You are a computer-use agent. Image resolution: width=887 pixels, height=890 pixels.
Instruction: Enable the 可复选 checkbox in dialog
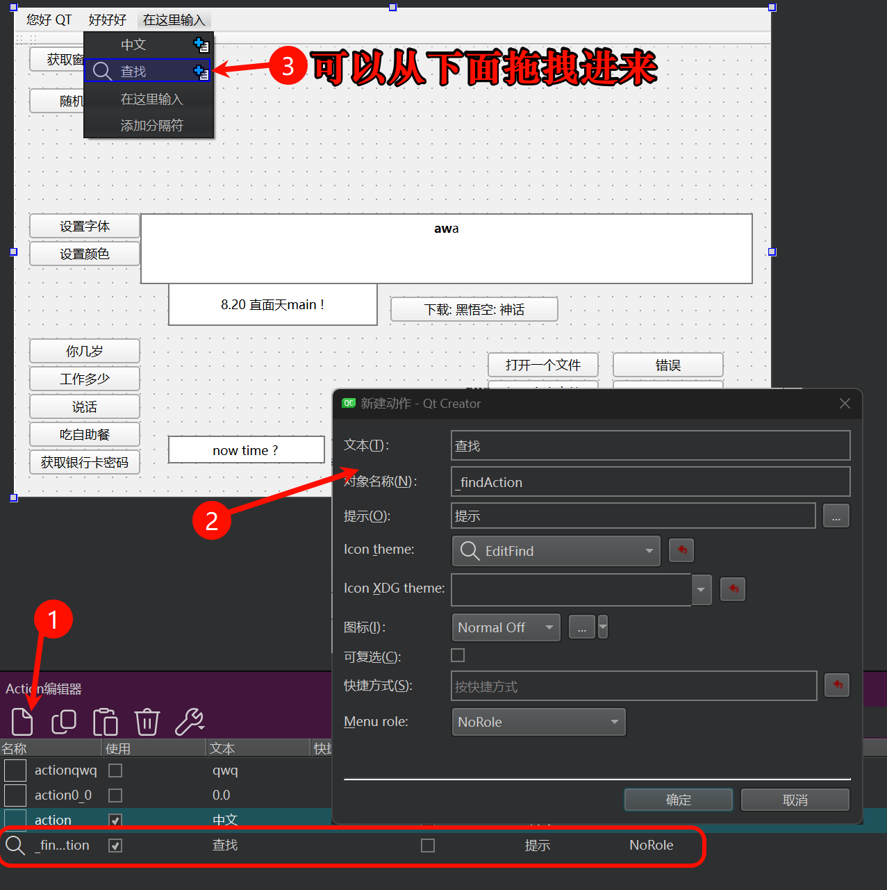458,655
